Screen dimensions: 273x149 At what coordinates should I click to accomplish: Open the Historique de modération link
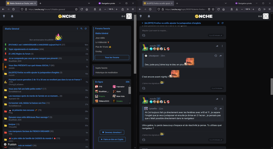(x=106, y=73)
